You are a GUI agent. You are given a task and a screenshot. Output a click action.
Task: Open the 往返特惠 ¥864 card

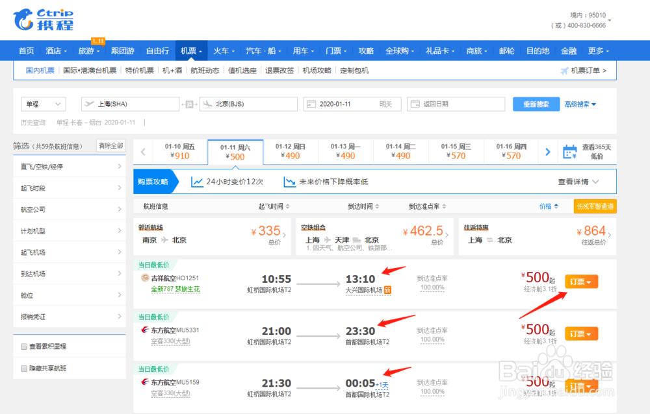[x=538, y=236]
